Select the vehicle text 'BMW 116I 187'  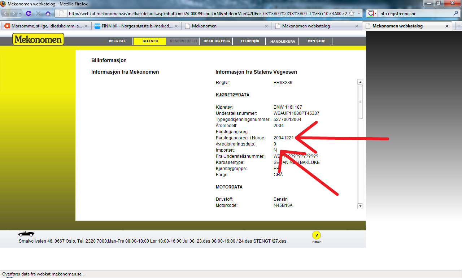(x=288, y=107)
